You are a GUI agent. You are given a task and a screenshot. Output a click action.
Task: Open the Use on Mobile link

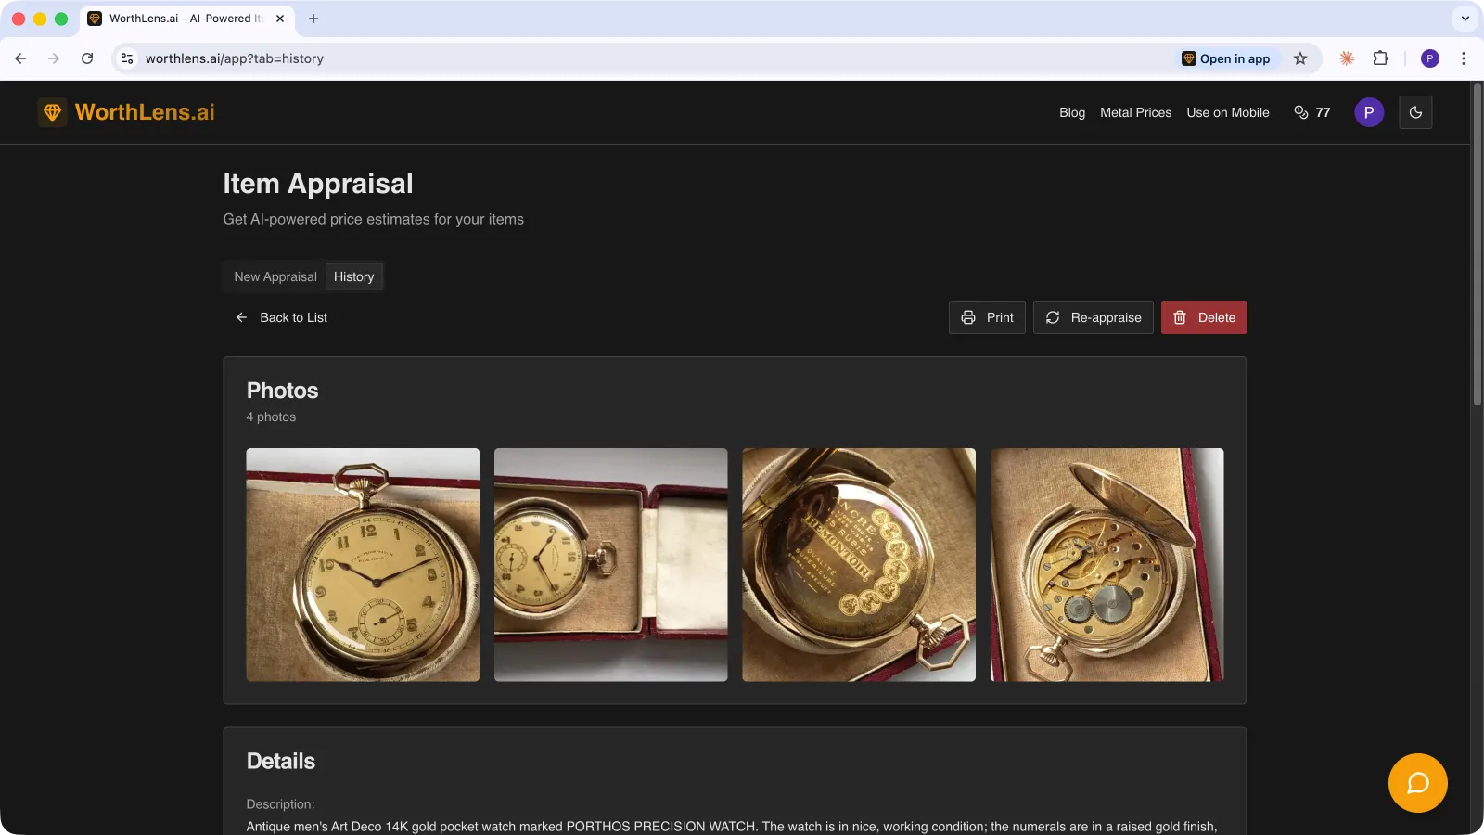[1228, 112]
